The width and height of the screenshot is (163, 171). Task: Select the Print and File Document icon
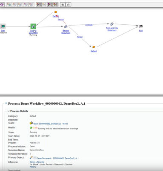[112, 24]
